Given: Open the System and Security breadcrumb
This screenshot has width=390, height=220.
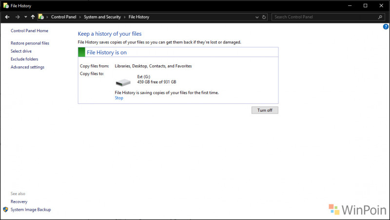Looking at the screenshot, I should pyautogui.click(x=102, y=17).
